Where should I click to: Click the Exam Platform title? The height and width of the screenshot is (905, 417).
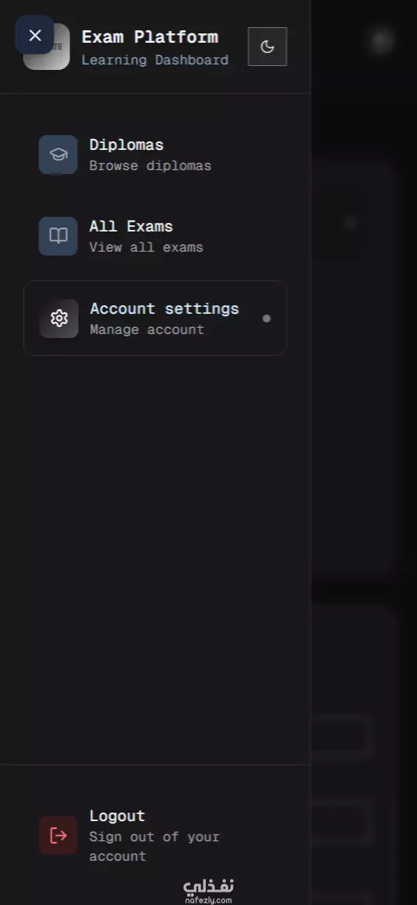150,37
